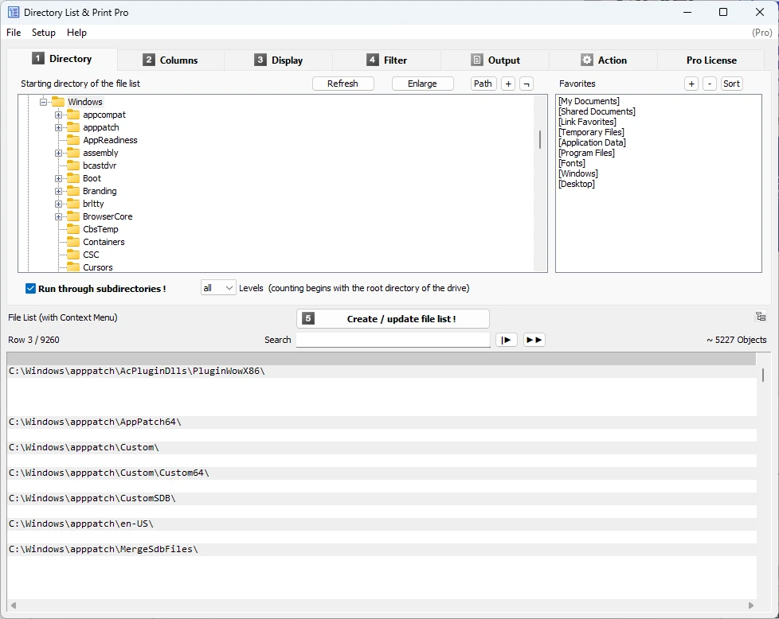Screen dimensions: 779x619
Task: Select row C:\Windows\apppatch\en-US\
Action: (382, 524)
